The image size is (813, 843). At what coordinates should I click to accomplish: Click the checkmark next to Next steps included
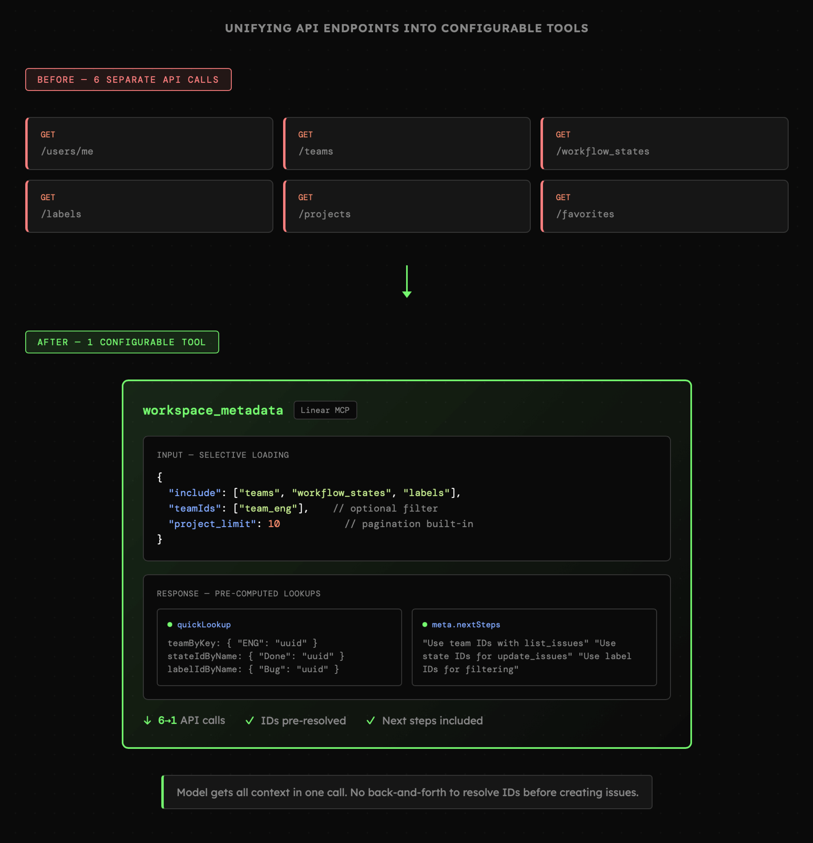click(x=370, y=720)
